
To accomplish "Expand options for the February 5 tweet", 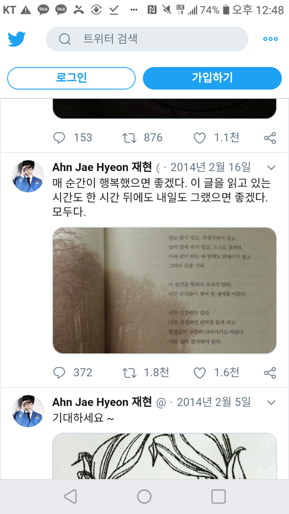I will (x=271, y=403).
